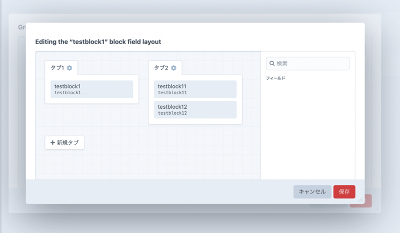Select the testblock1 field element
Screen dimensions: 400x233
click(91, 89)
